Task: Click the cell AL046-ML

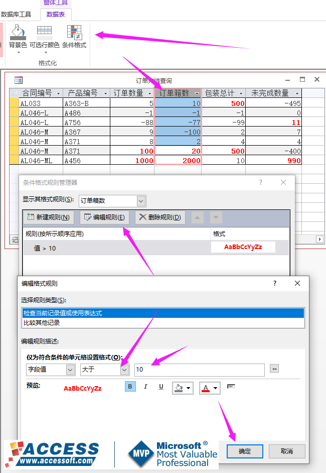Action: pos(41,160)
